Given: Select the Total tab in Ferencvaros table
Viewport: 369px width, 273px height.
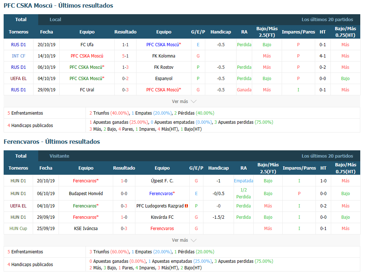Looking at the screenshot, I should click(21, 156).
